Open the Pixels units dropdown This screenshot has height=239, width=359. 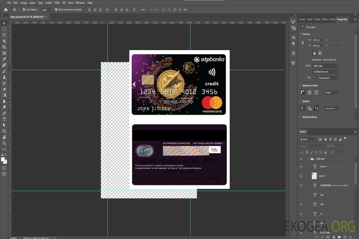pyautogui.click(x=331, y=93)
